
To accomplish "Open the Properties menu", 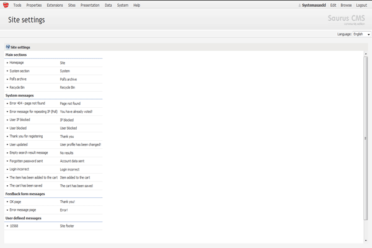I will pos(34,5).
